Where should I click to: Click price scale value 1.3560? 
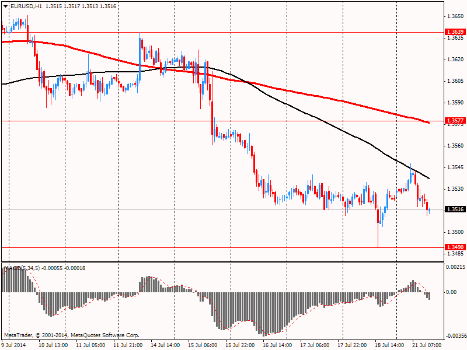[455, 145]
